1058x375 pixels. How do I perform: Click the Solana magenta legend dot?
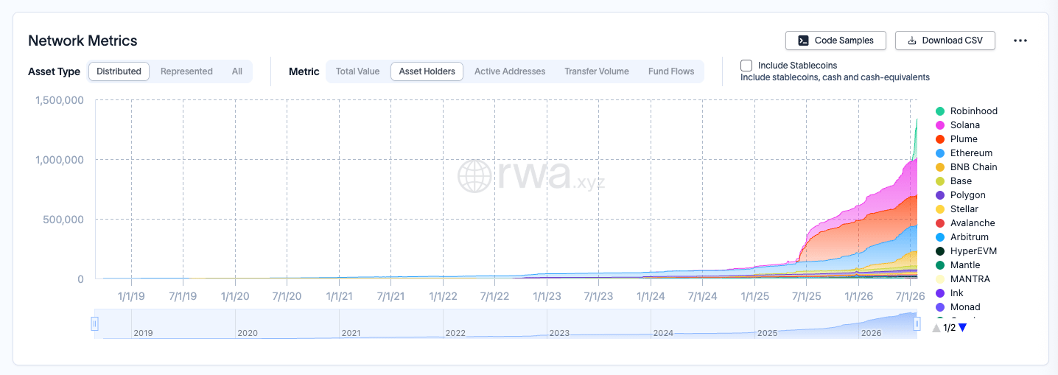(940, 125)
